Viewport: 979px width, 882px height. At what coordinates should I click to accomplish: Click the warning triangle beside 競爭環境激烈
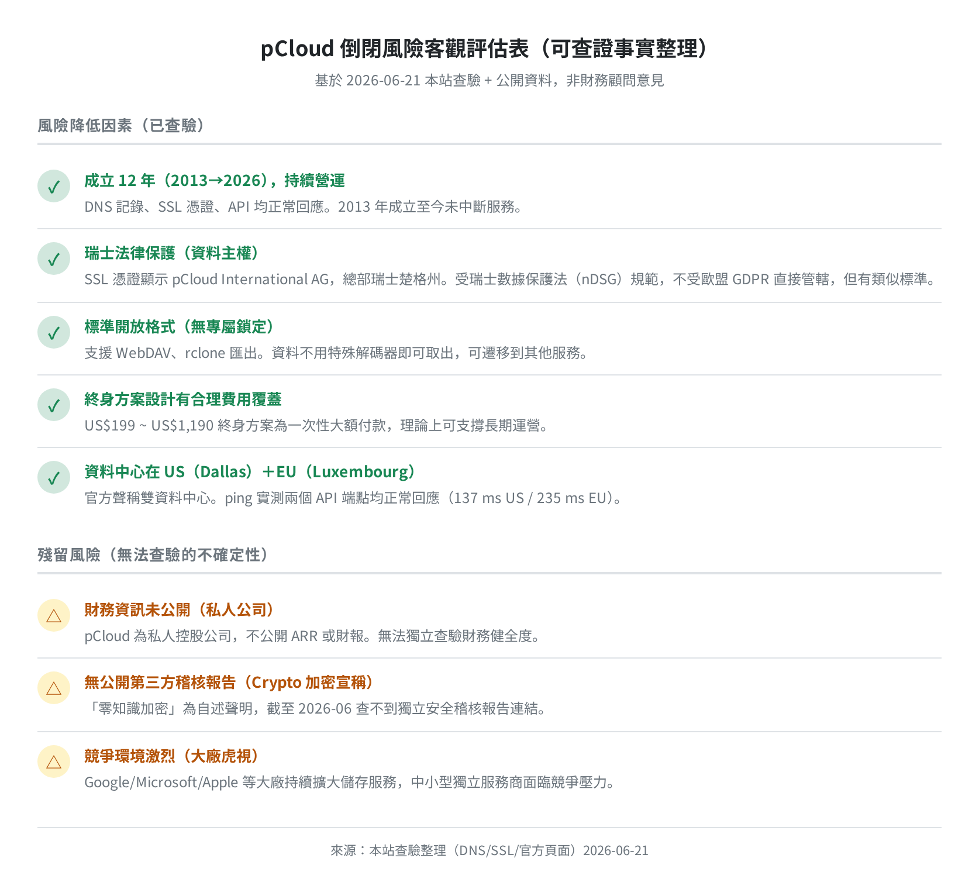[54, 762]
